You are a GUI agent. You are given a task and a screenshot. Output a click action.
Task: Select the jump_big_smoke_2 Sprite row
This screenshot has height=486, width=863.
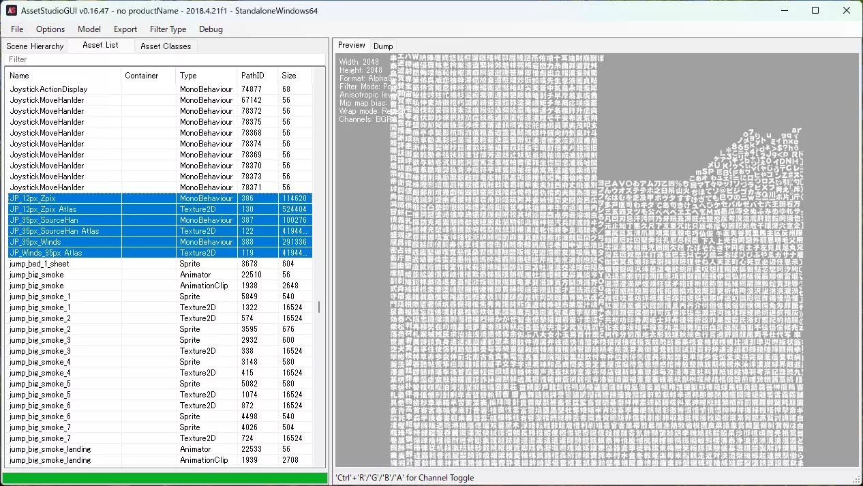click(160, 329)
